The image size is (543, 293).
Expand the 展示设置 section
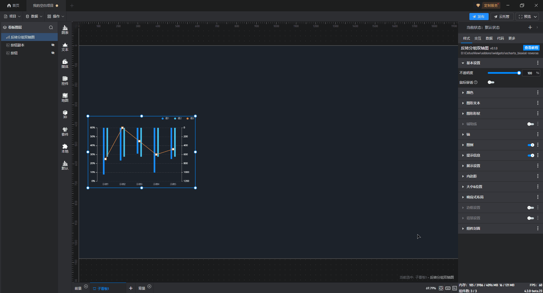point(463,166)
